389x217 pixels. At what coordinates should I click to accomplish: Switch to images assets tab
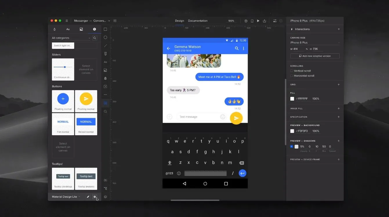tap(81, 29)
